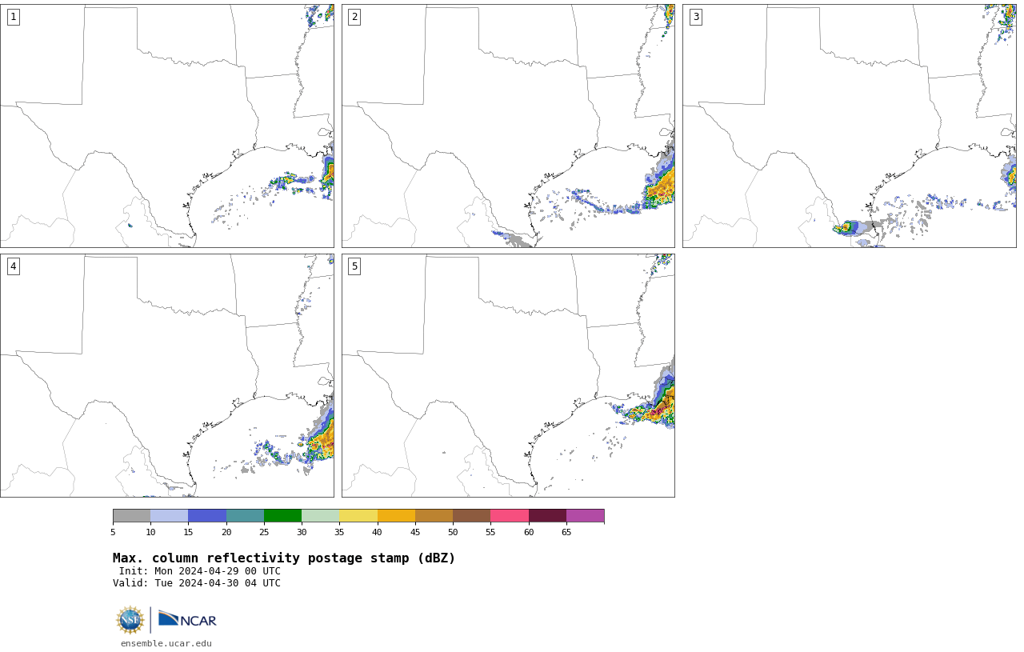
Task: Click the Init: Mon 2024-04-29 00 UTC line
Action: tap(200, 571)
